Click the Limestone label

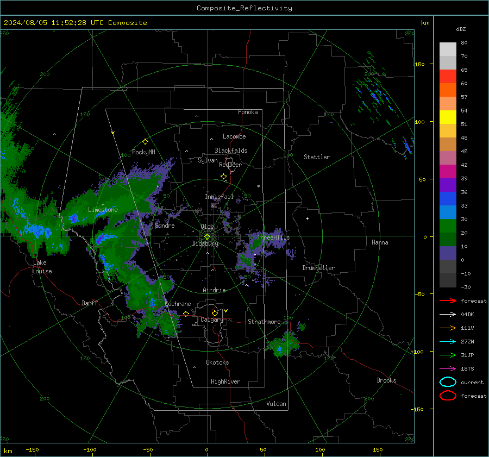[103, 210]
